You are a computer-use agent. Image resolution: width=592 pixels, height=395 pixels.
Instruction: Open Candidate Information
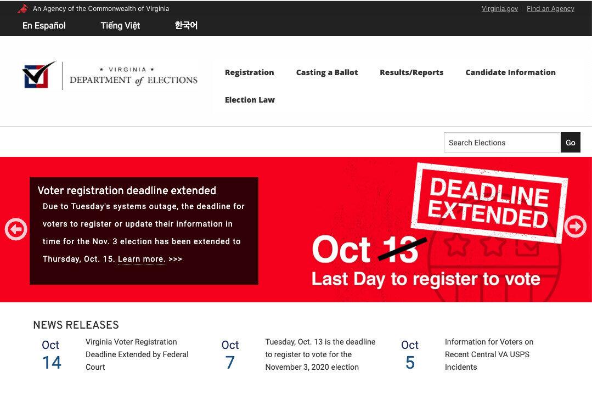click(510, 72)
